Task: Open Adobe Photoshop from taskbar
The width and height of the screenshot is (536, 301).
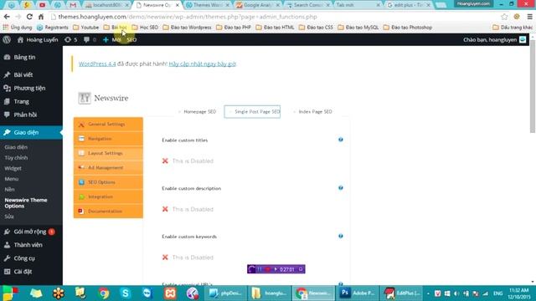Action: point(357,293)
